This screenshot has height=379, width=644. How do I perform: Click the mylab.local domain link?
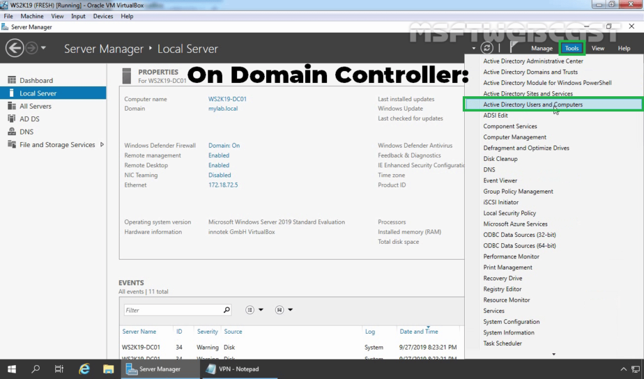point(223,108)
